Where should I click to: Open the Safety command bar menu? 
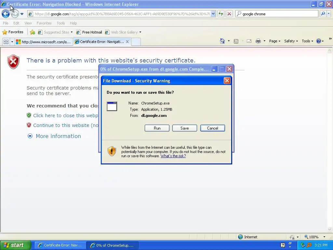coord(291,41)
